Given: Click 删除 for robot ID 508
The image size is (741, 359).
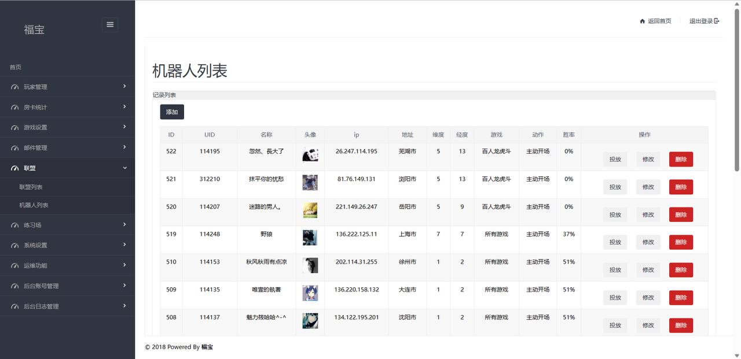Looking at the screenshot, I should [681, 325].
